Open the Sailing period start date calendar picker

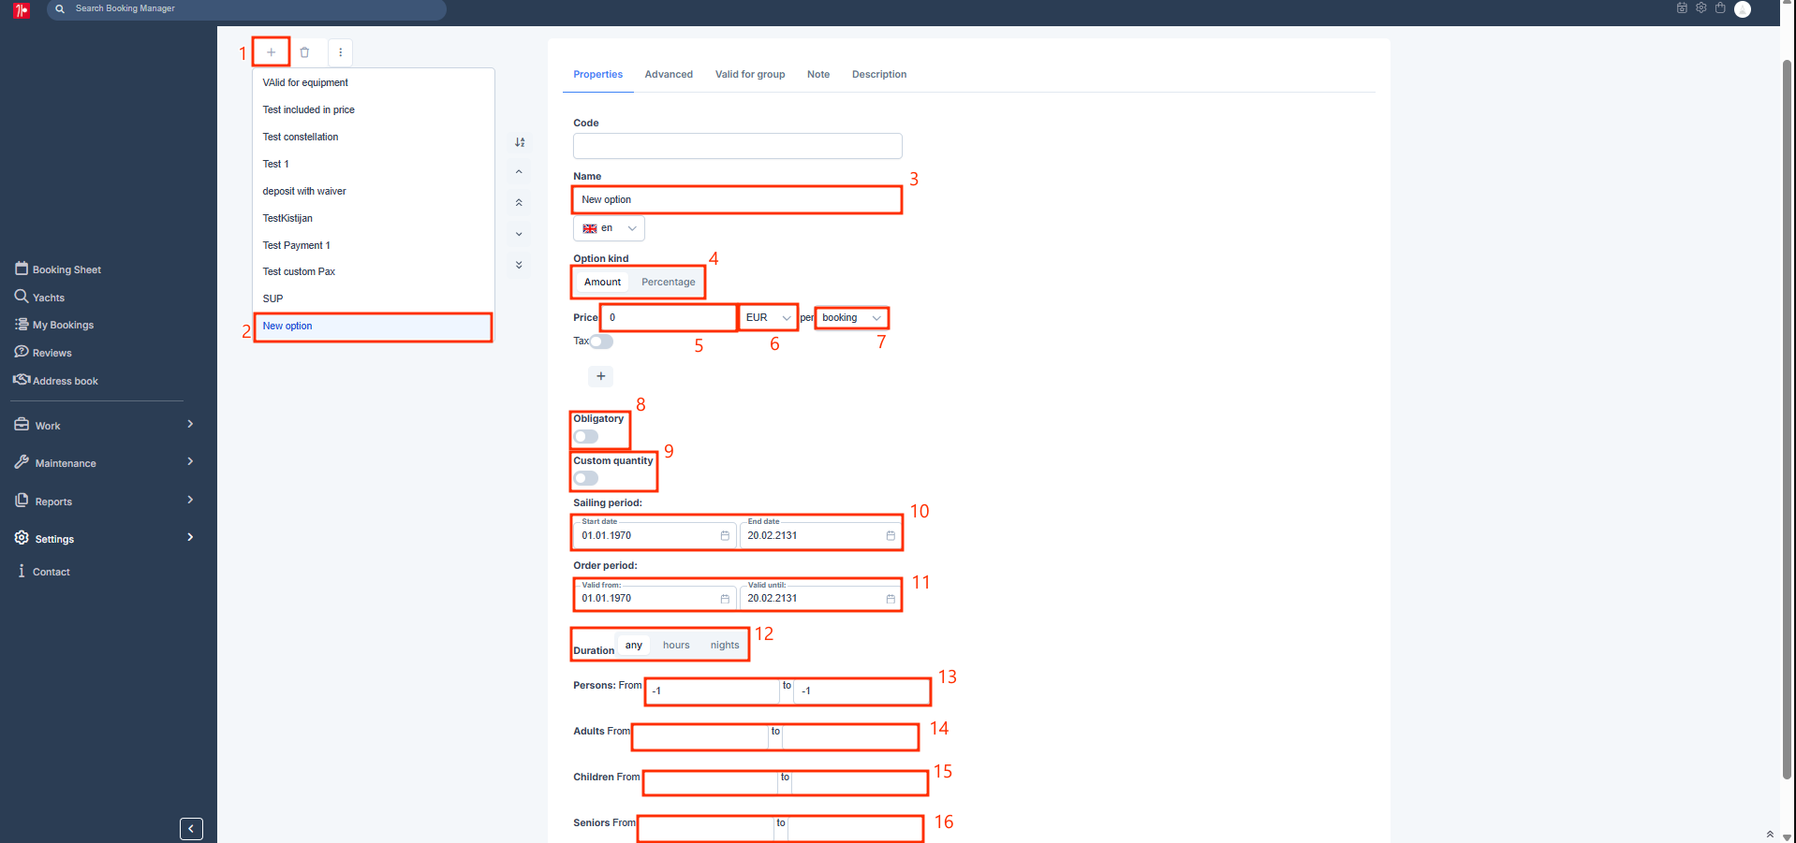coord(725,535)
